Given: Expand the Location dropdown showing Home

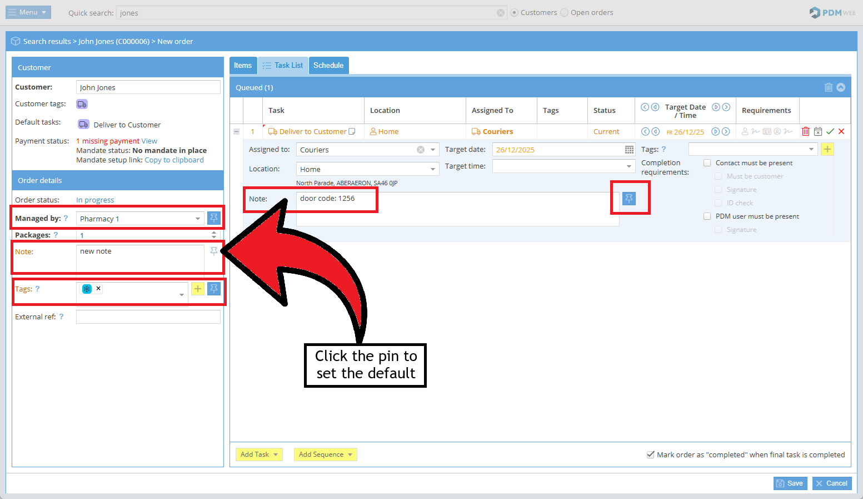Looking at the screenshot, I should coord(432,169).
